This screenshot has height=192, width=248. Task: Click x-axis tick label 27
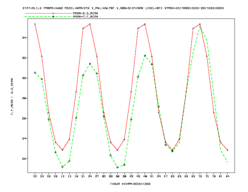pos(97,176)
